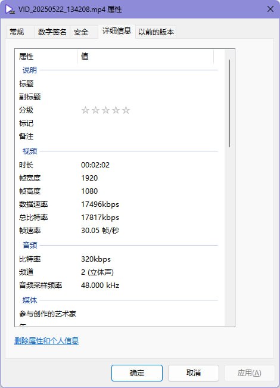The width and height of the screenshot is (280, 388).
Task: Select the 时长 value 00:02:02
Action: [x=95, y=165]
